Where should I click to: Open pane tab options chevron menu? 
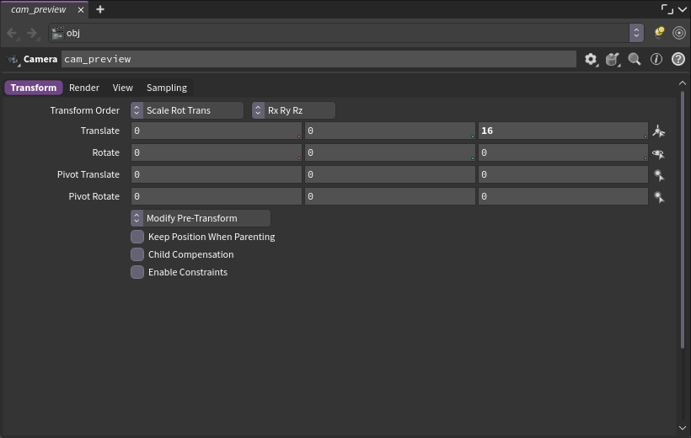(683, 9)
